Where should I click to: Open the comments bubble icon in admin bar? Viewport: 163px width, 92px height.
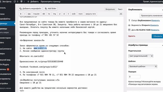click(x=23, y=2)
